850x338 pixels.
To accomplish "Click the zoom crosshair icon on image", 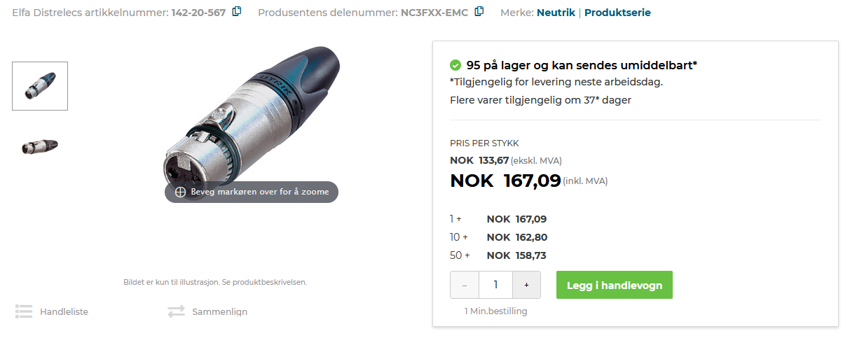I will (180, 192).
